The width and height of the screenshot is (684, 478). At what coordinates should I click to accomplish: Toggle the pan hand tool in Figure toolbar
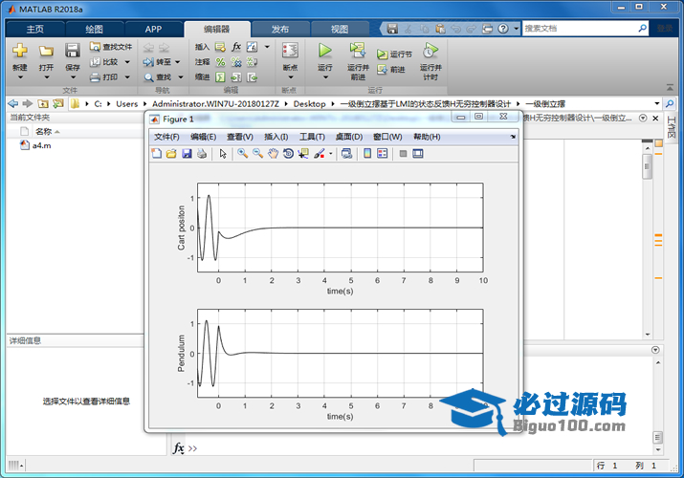(273, 153)
